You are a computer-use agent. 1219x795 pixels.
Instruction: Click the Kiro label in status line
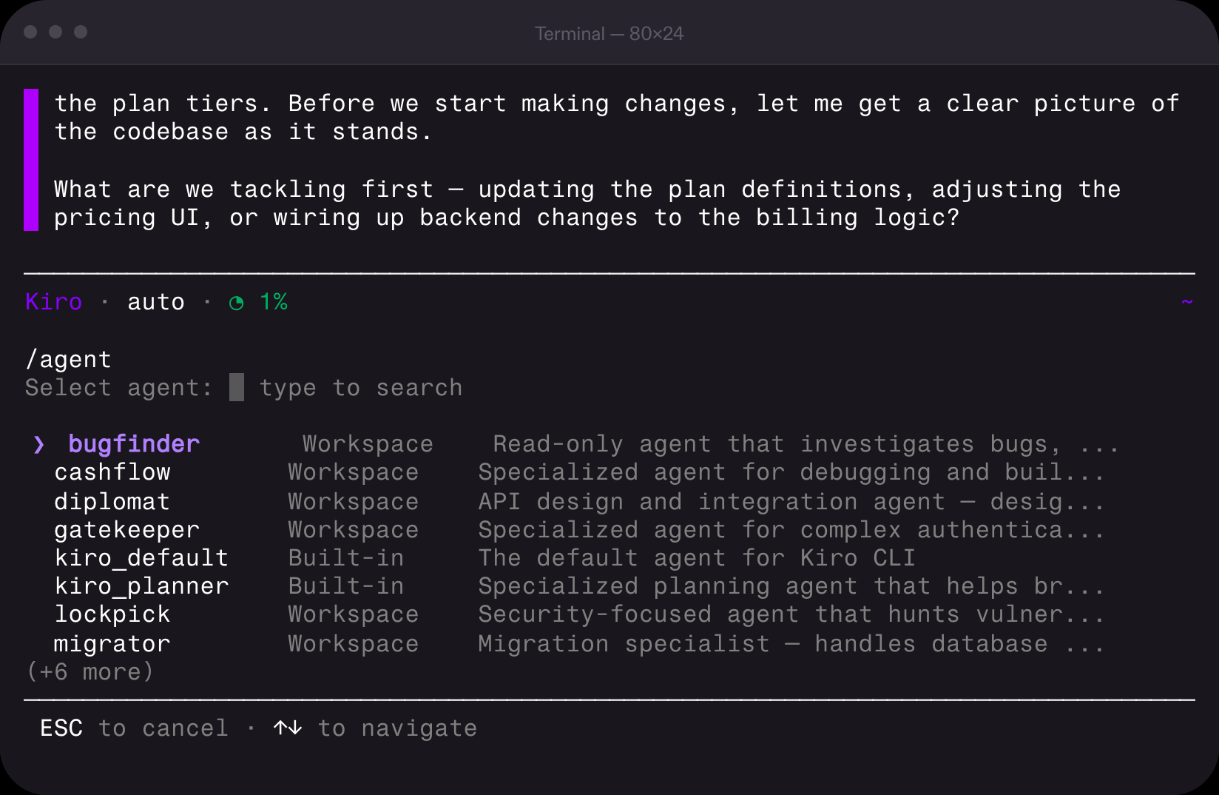tap(54, 302)
